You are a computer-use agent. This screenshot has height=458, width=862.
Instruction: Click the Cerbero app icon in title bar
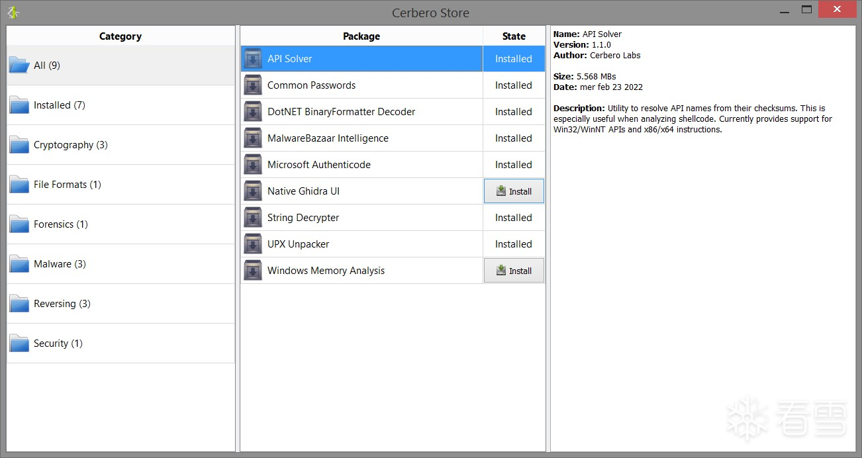(13, 12)
